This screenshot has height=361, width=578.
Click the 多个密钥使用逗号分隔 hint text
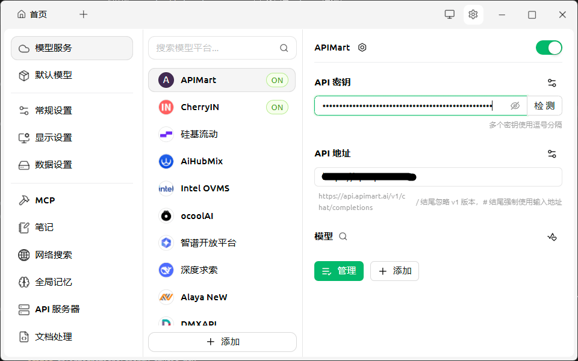(x=525, y=125)
